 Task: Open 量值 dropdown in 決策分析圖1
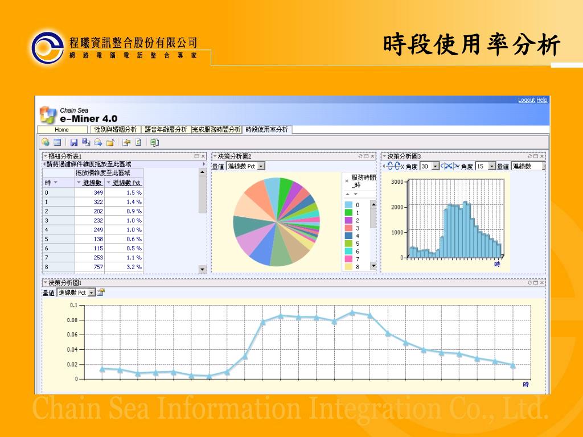pyautogui.click(x=92, y=292)
